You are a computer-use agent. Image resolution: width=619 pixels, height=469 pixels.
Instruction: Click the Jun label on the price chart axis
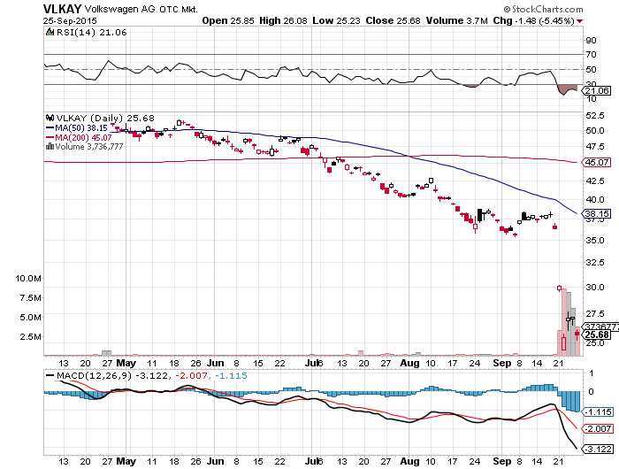tap(216, 363)
